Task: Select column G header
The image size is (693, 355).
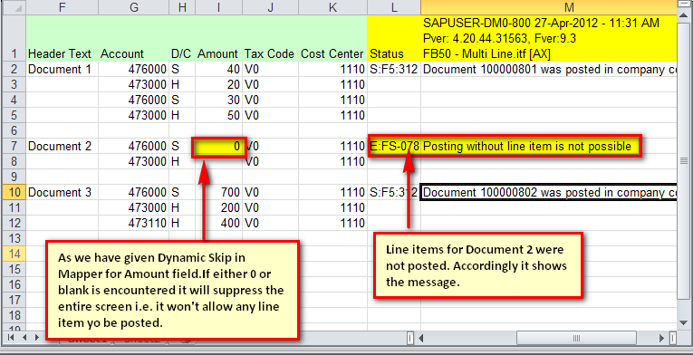Action: coord(133,7)
